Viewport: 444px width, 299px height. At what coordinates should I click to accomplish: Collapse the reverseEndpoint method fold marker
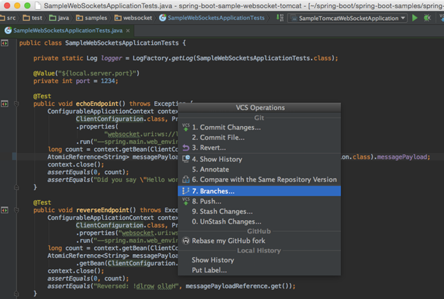click(16, 210)
